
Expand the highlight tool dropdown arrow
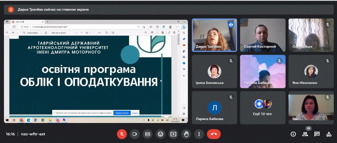click(17, 33)
